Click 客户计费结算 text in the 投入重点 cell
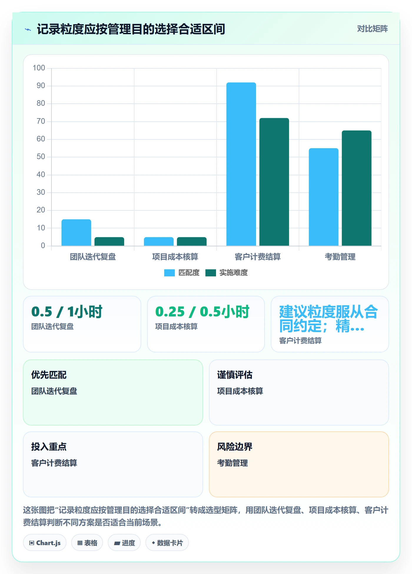Viewport: 412px width, 574px height. tap(54, 463)
